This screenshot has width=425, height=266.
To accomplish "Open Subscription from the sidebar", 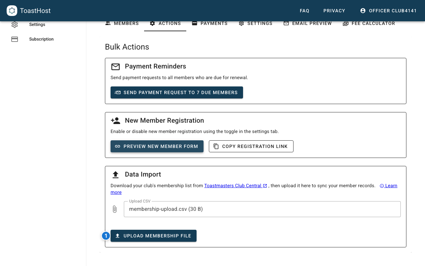I will (x=41, y=39).
